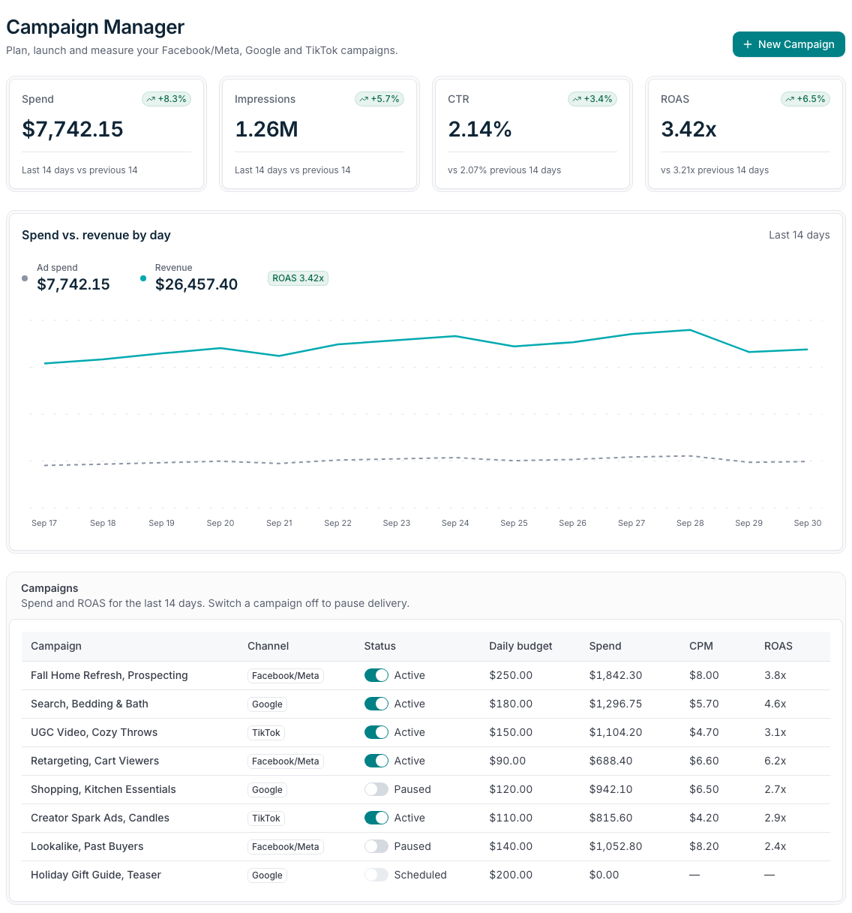Click the CTR trend arrow icon +3.4%

click(577, 99)
